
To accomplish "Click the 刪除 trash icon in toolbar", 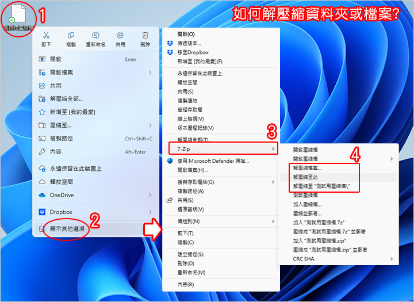I will tap(145, 35).
